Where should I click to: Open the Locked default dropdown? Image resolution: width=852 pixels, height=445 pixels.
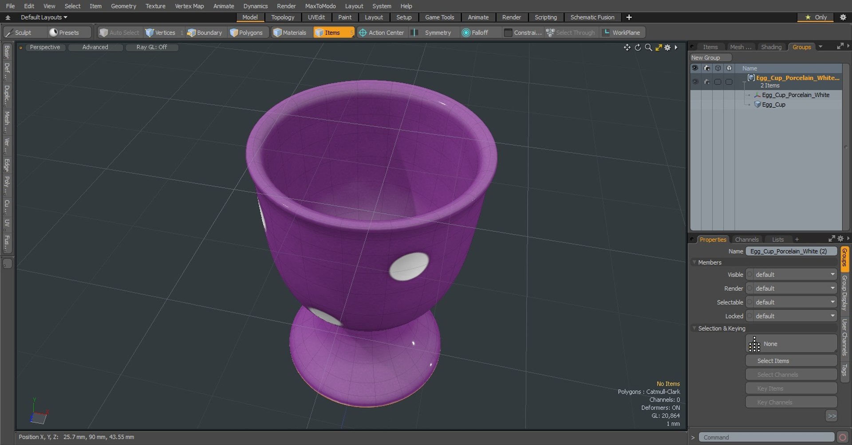pyautogui.click(x=791, y=316)
